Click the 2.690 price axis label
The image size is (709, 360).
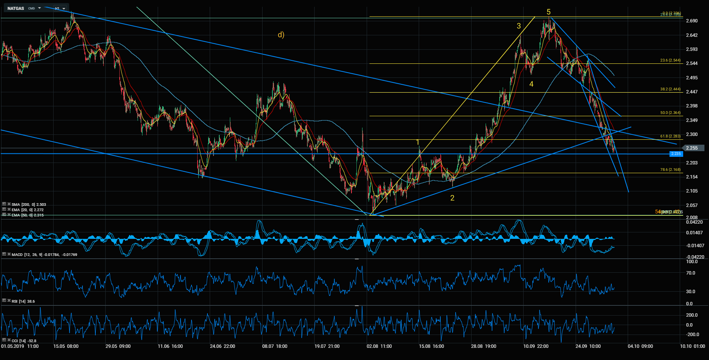692,21
